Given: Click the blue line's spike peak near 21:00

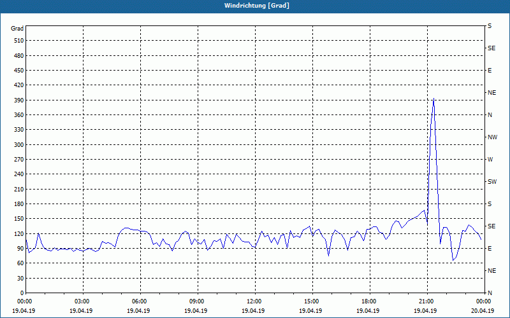Looking at the screenshot, I should pyautogui.click(x=433, y=99).
